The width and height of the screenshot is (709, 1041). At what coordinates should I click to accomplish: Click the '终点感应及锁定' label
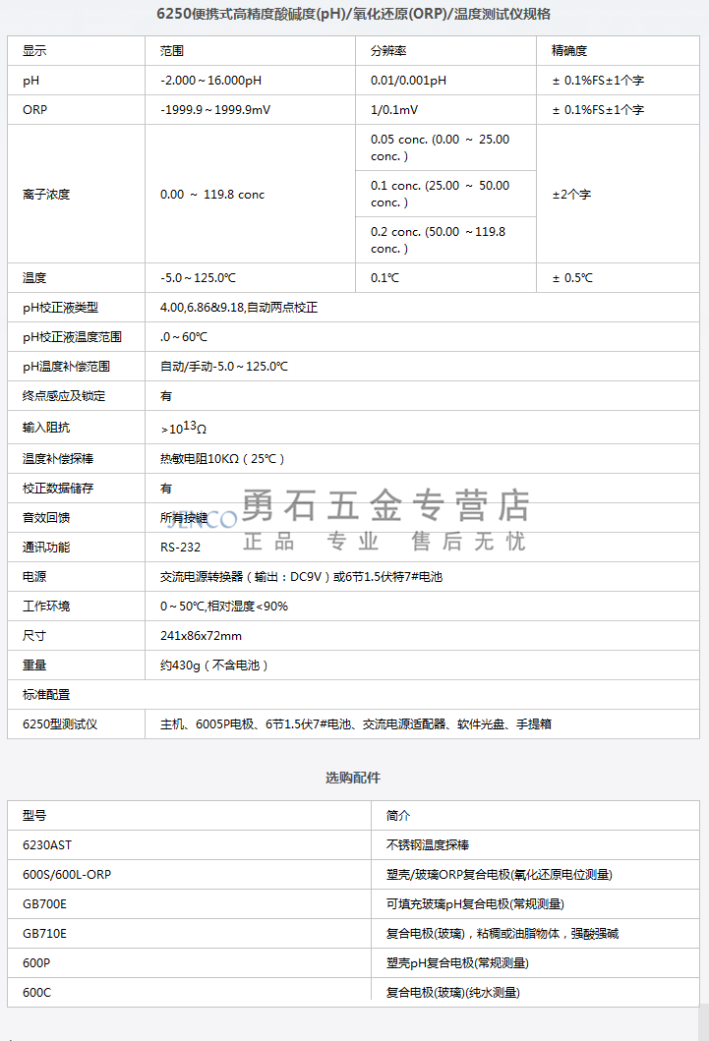(64, 396)
